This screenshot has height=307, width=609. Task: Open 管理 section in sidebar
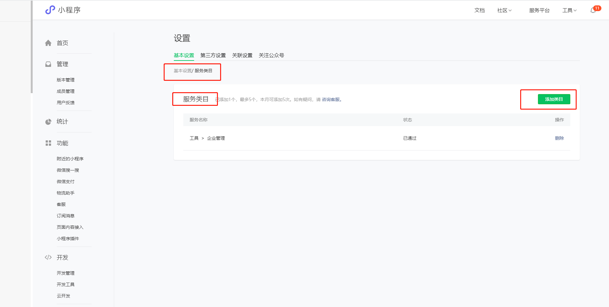coord(62,64)
